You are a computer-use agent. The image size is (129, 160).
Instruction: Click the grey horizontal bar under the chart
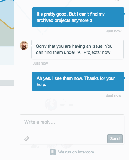tap(7, 83)
